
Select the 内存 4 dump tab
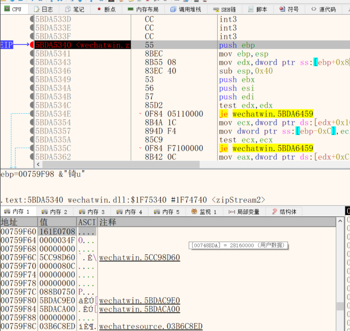pos(129,212)
